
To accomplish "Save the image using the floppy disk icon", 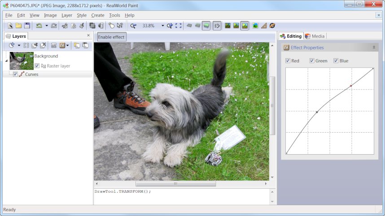I will pyautogui.click(x=27, y=26).
